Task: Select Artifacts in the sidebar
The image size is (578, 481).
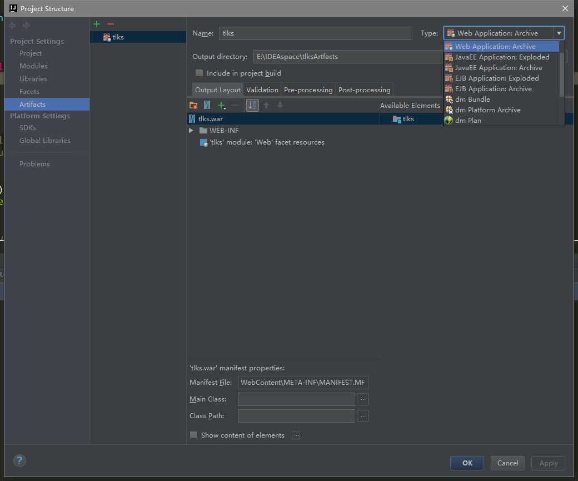Action: pyautogui.click(x=47, y=105)
